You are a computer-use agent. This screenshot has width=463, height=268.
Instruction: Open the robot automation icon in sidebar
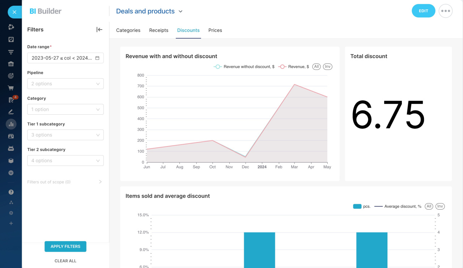11,149
